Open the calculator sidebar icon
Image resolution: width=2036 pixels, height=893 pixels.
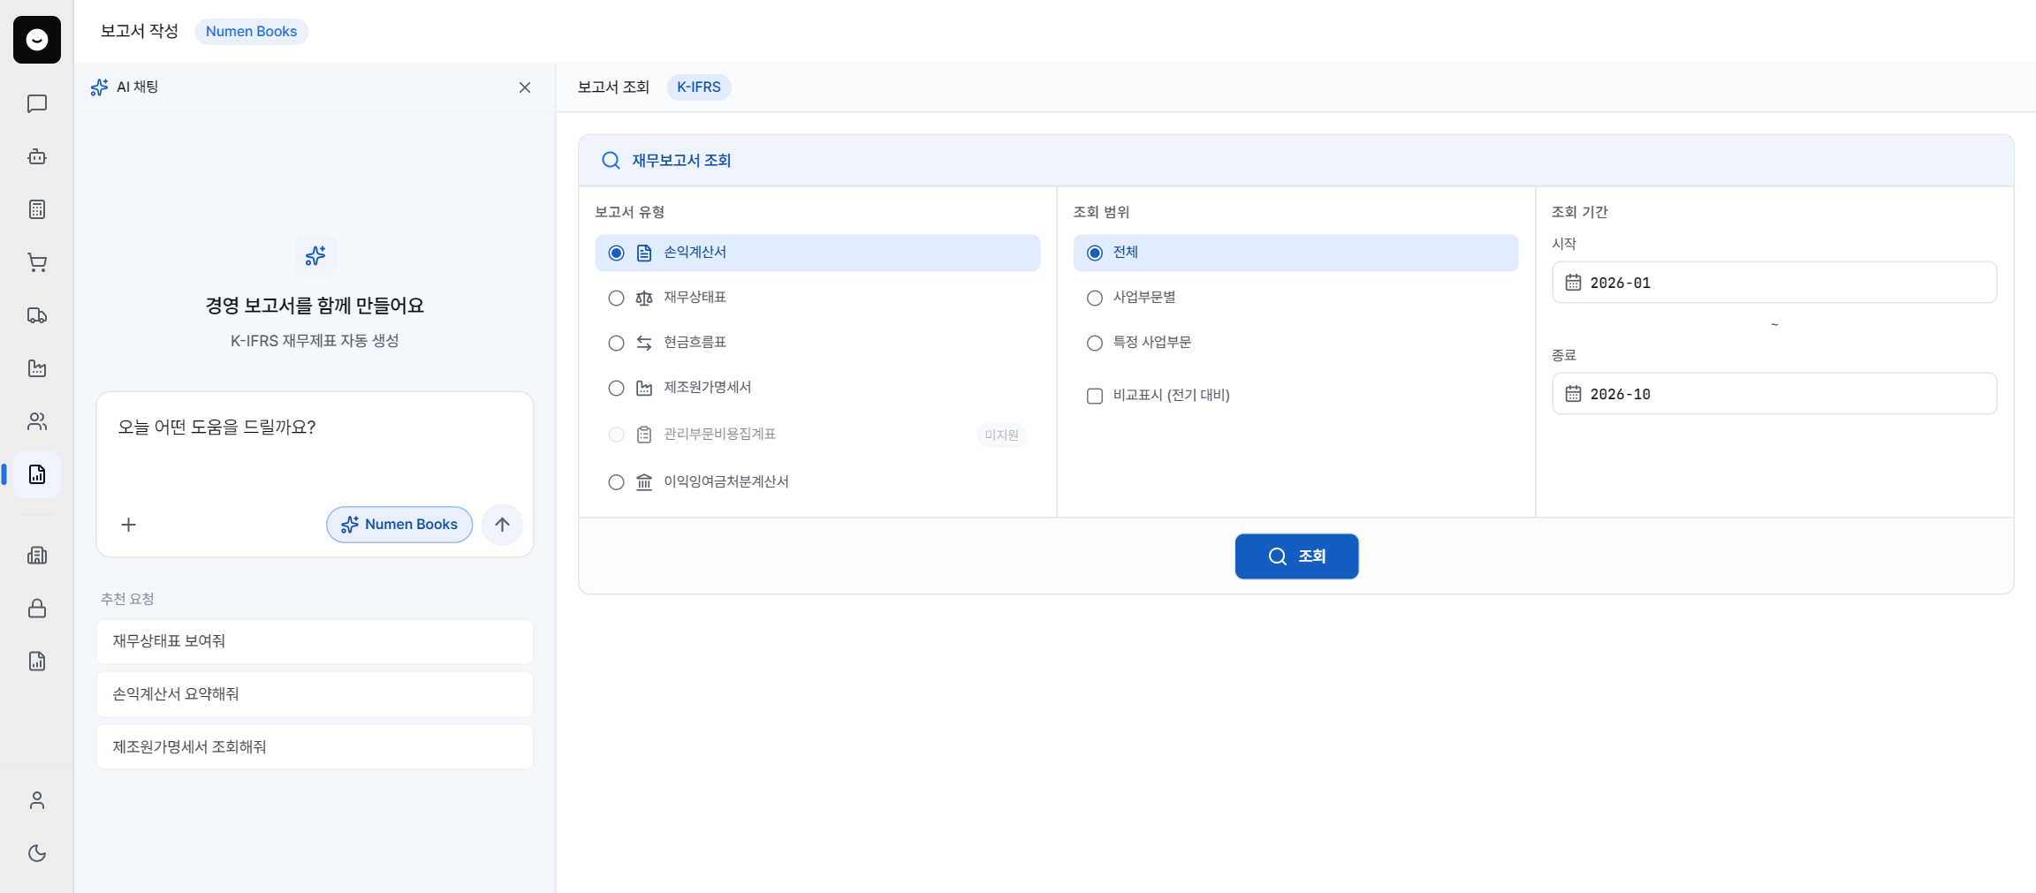[37, 209]
